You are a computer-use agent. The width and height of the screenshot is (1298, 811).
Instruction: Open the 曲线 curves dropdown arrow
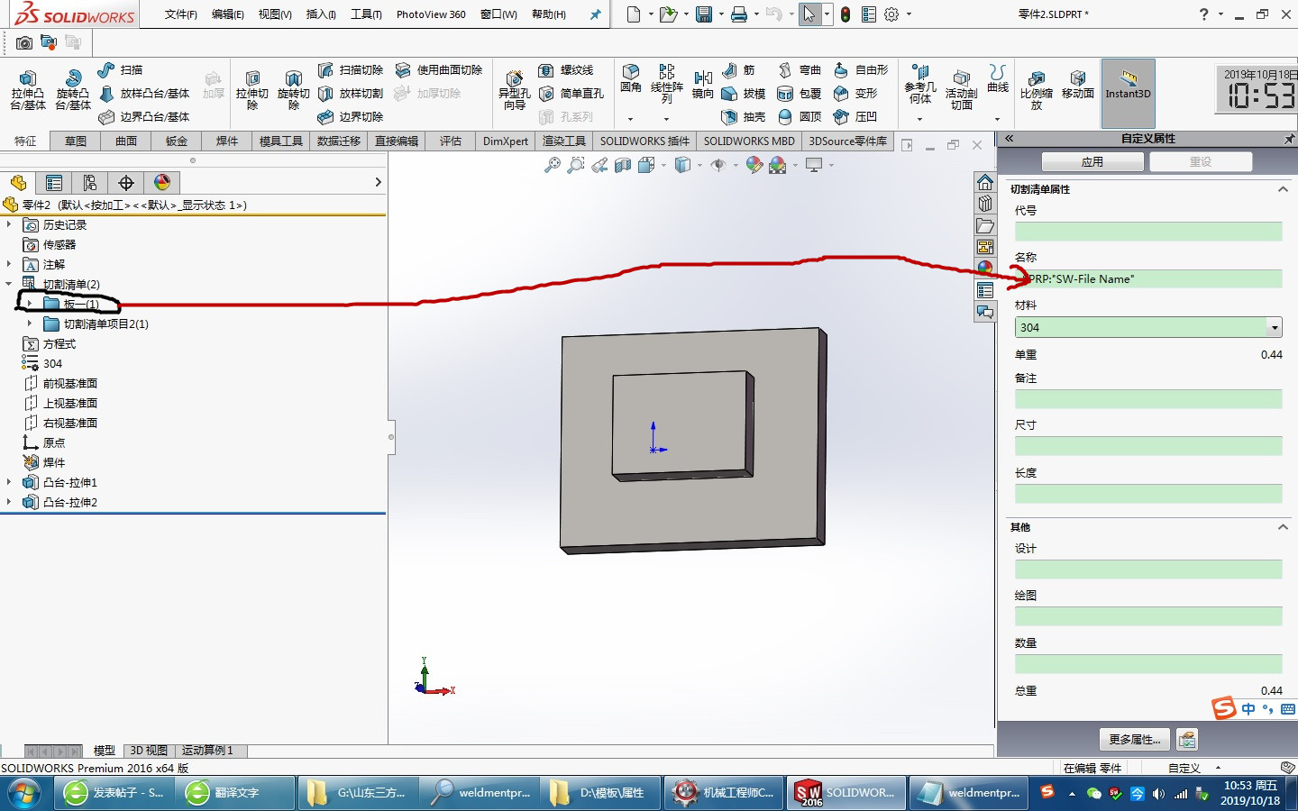[x=997, y=119]
